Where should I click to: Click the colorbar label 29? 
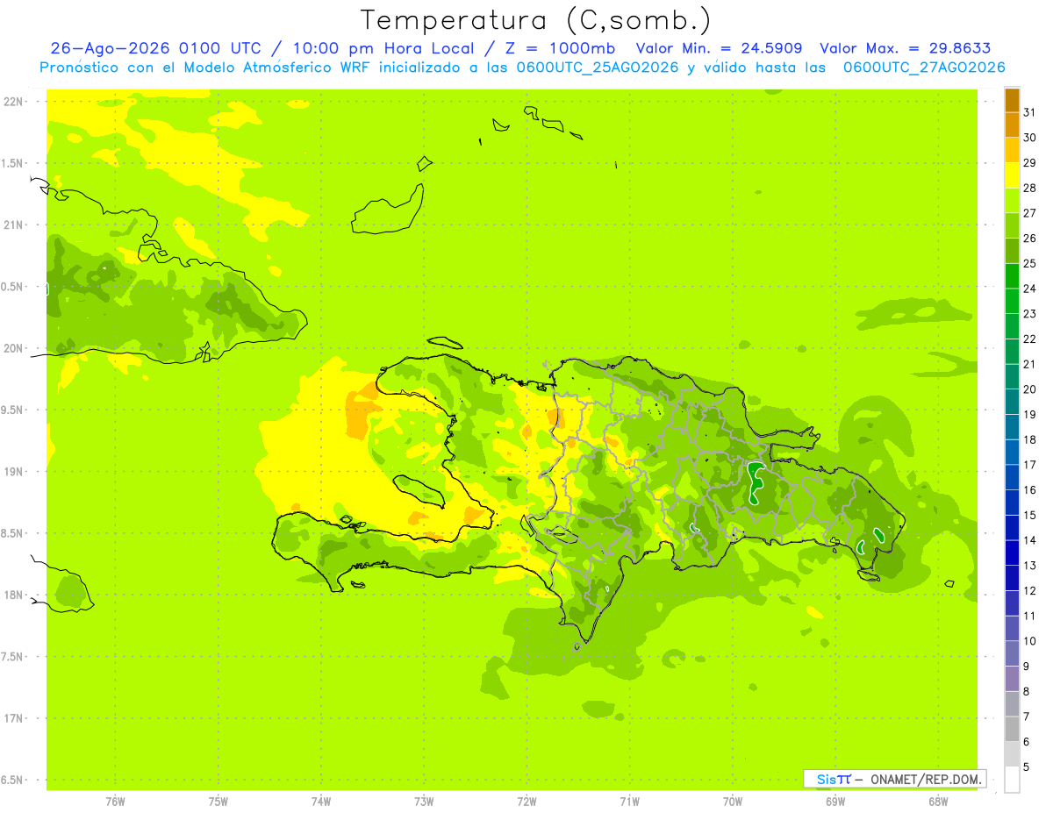click(x=1029, y=163)
